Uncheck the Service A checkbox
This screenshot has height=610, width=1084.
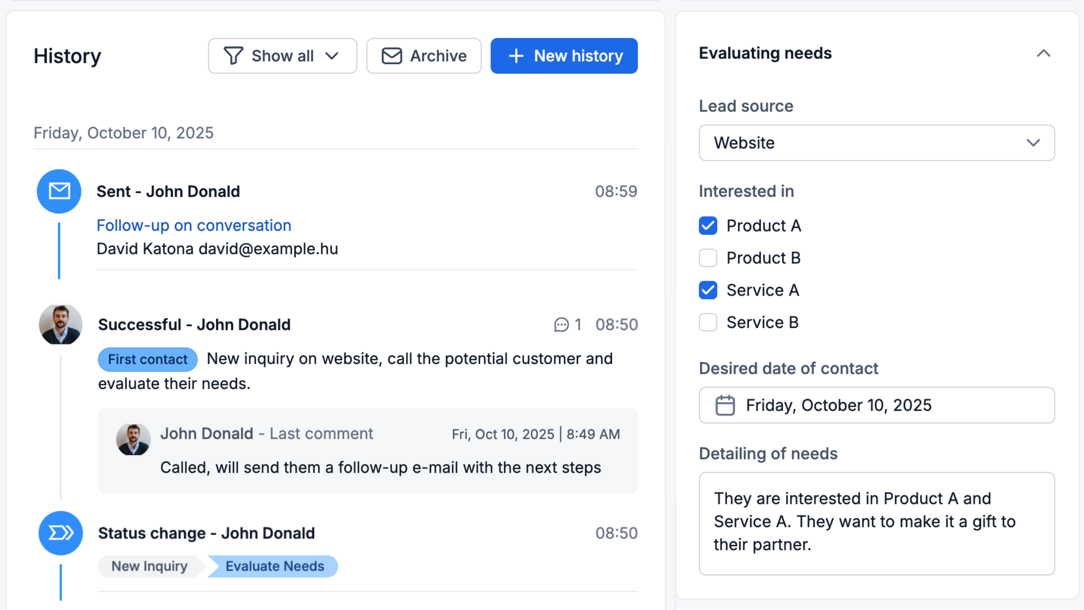click(x=708, y=290)
